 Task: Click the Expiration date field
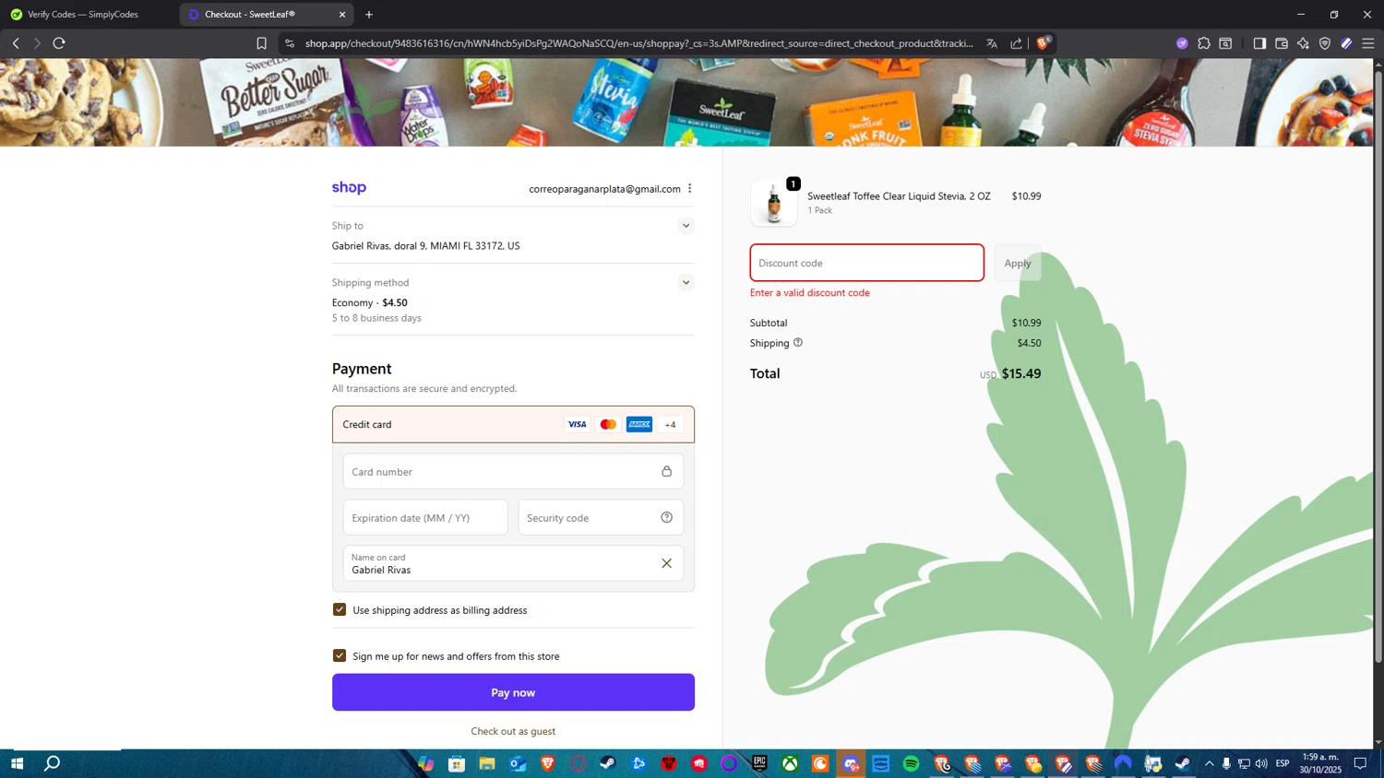[425, 518]
